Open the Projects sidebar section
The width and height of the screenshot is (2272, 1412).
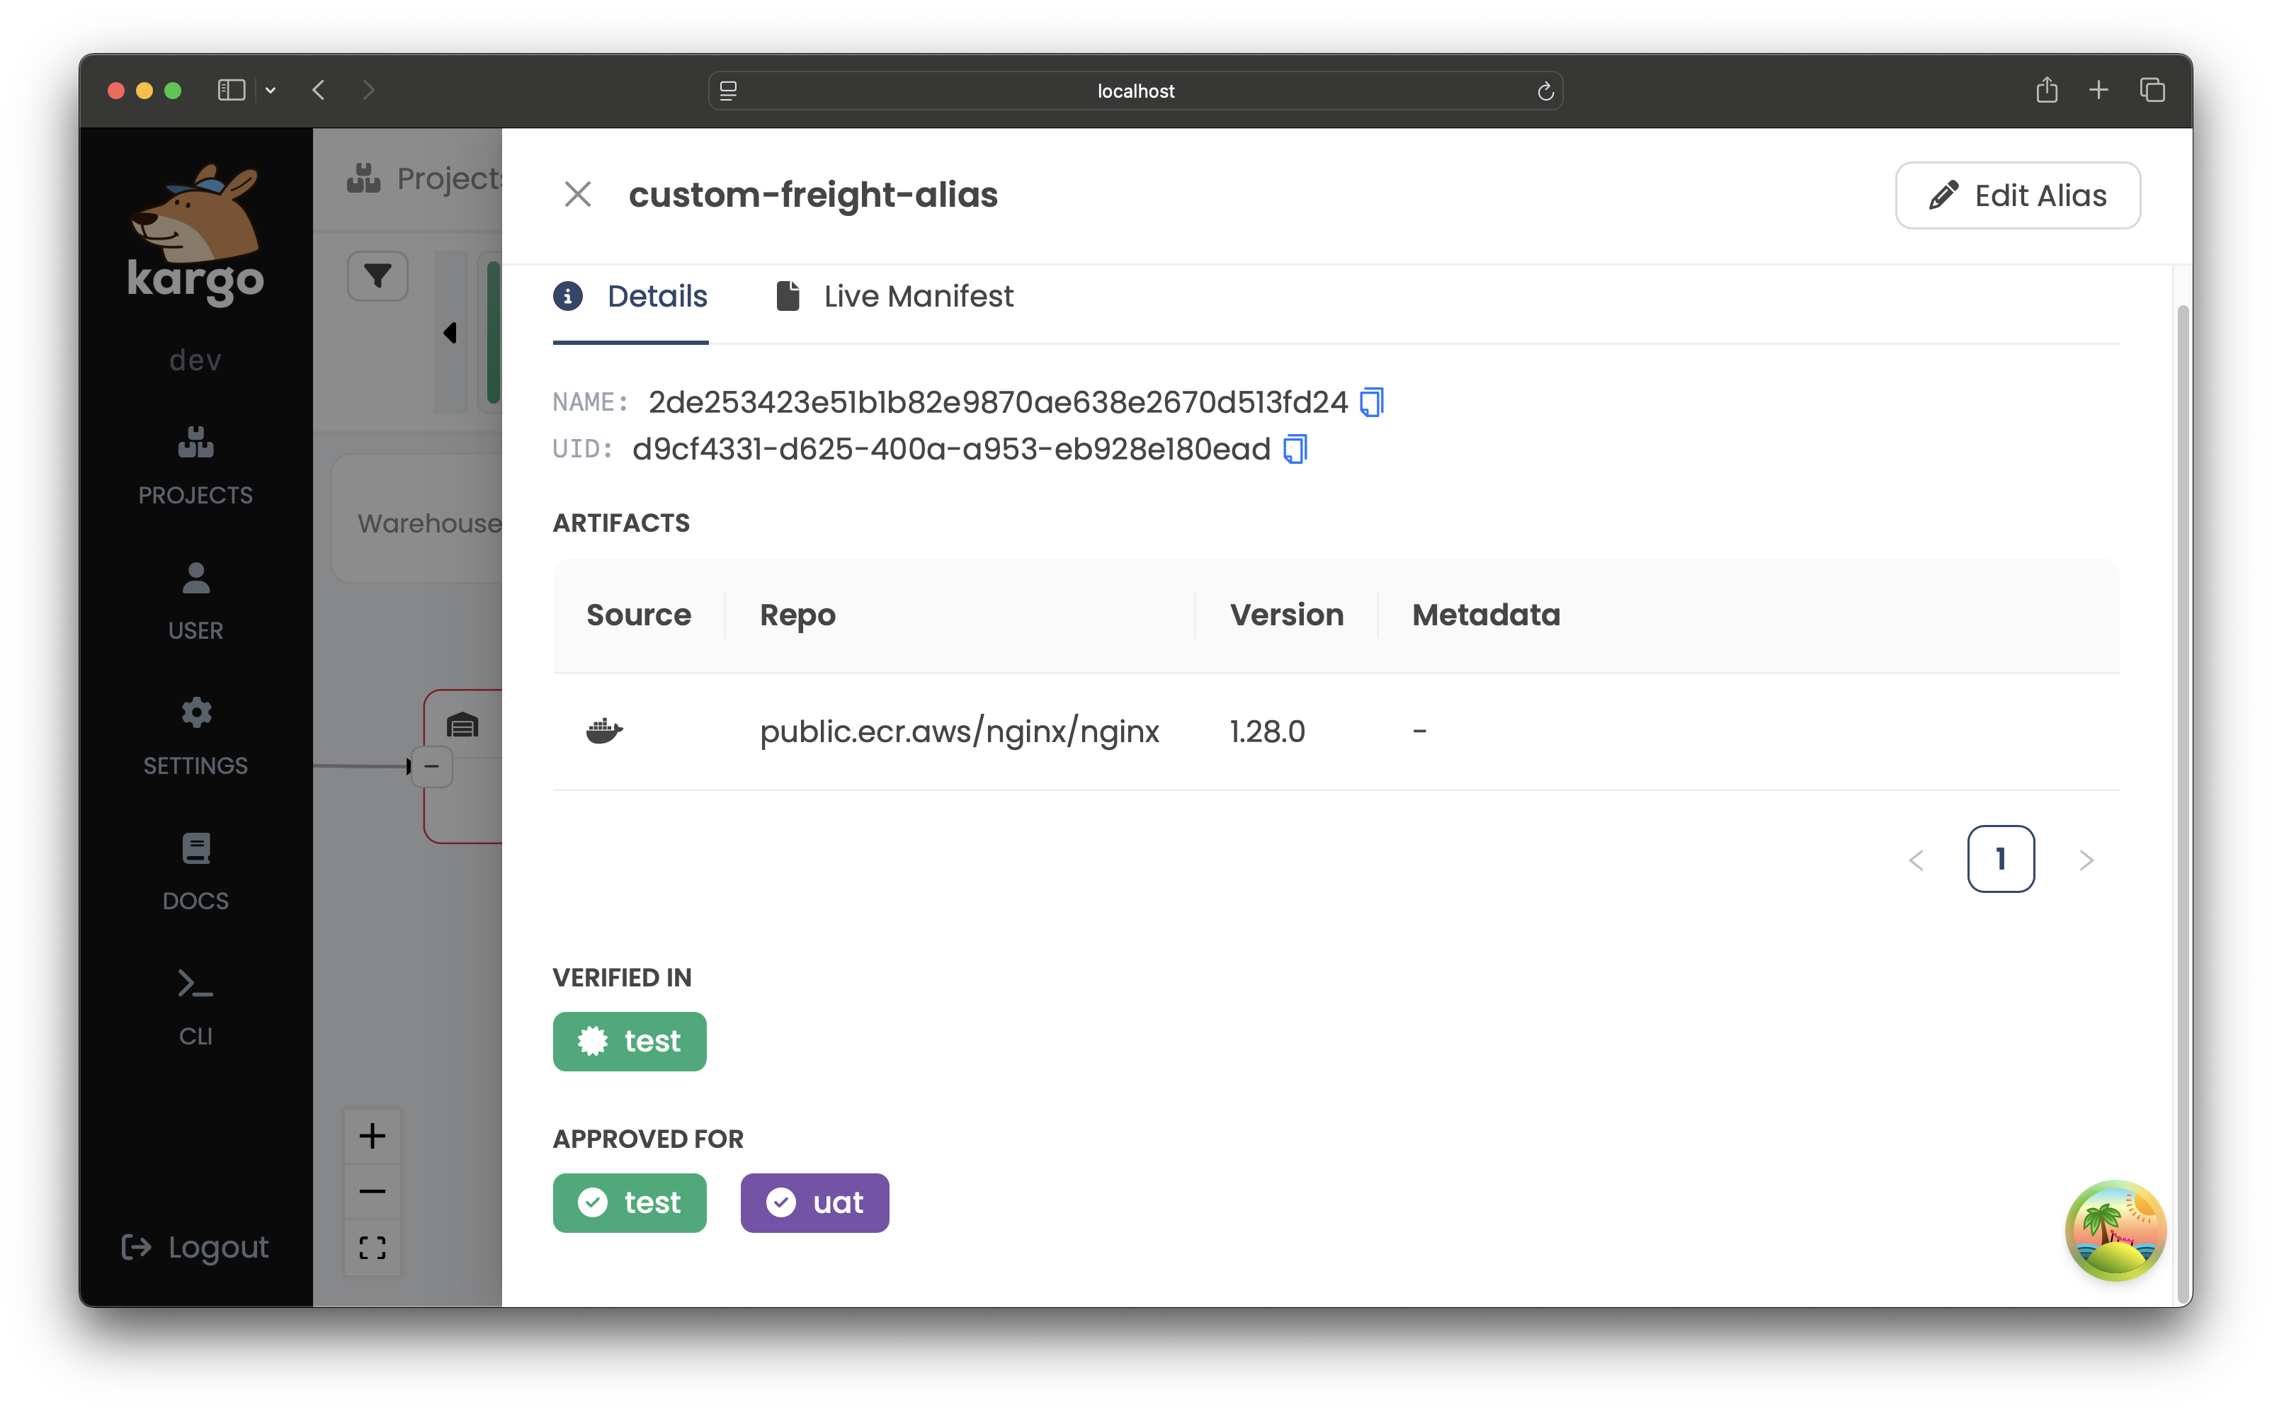click(x=195, y=464)
